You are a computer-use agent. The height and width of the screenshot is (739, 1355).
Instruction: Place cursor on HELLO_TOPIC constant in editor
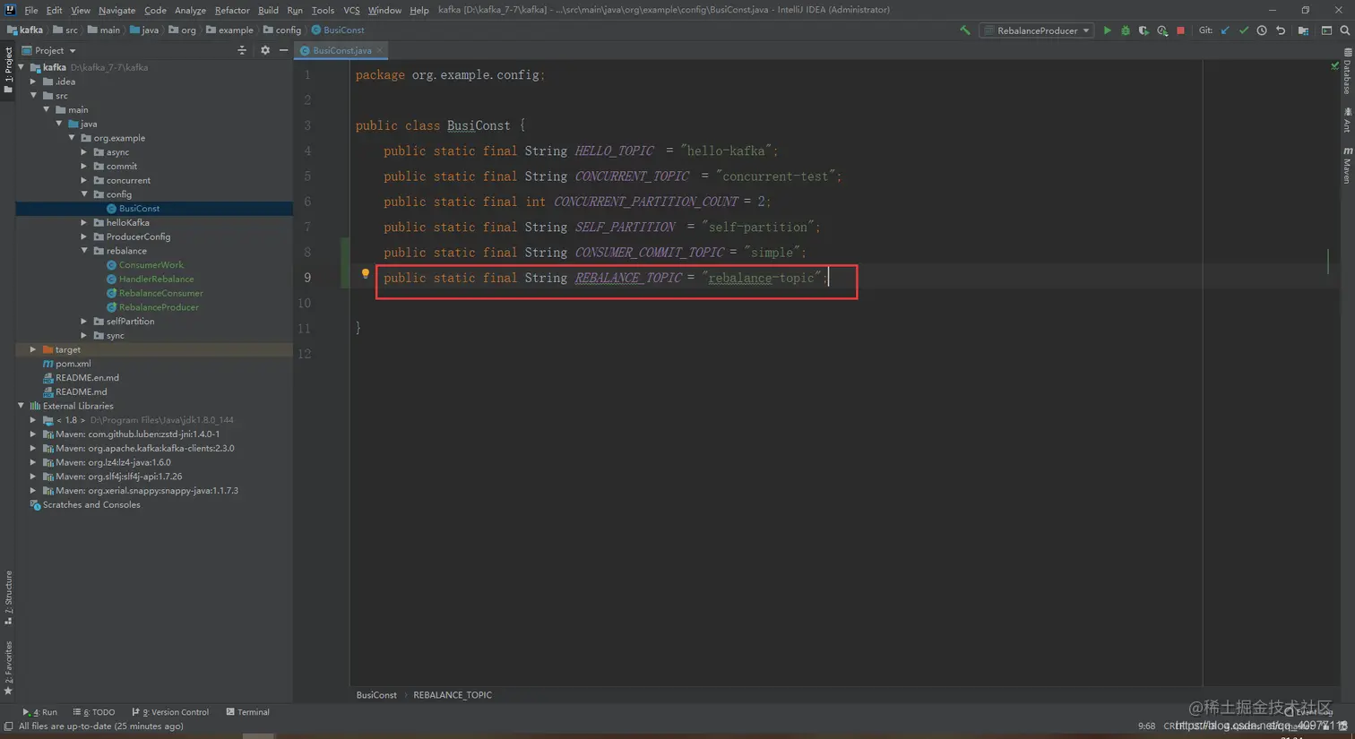[614, 151]
